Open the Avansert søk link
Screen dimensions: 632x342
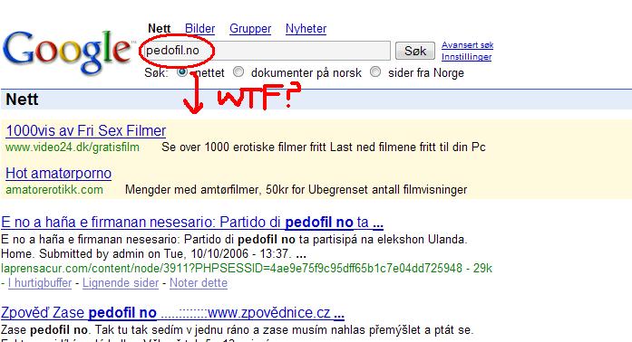tap(468, 45)
